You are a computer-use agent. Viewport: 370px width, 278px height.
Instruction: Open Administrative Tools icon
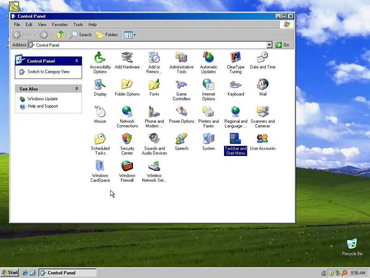pos(181,58)
